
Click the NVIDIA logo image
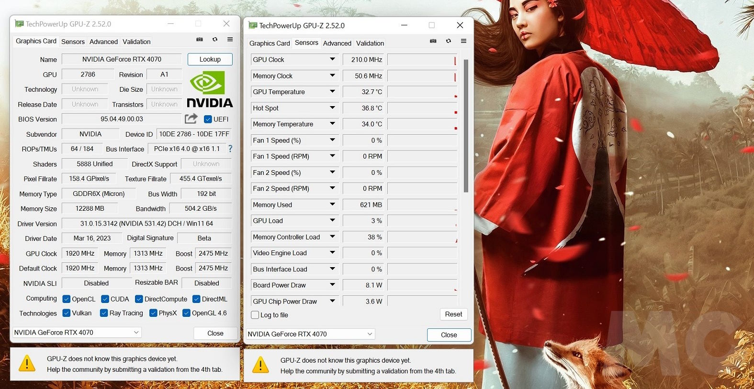coord(210,89)
